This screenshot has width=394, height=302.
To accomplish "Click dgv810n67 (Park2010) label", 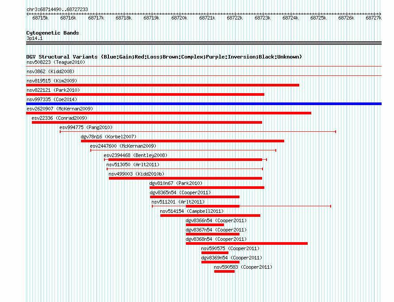I will [176, 183].
